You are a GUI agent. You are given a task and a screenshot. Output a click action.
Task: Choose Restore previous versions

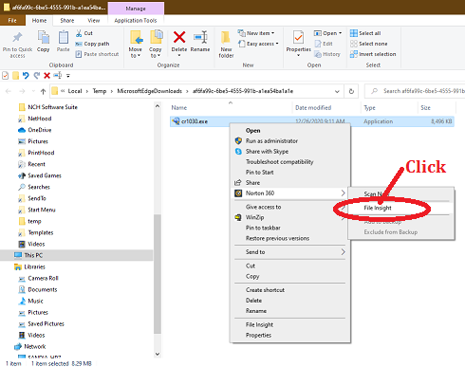tap(277, 238)
